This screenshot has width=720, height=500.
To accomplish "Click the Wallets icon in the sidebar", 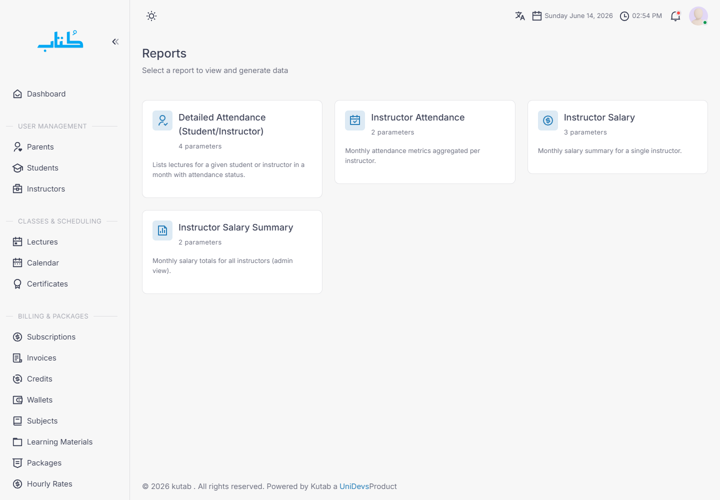I will [17, 400].
